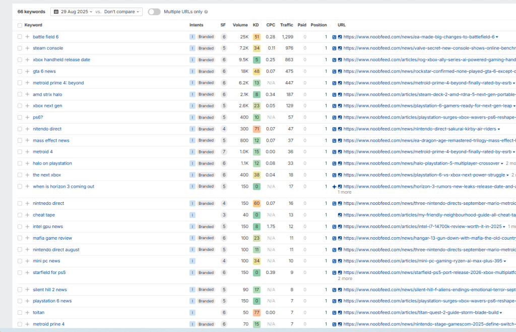
Task: Expand '2 more' URLs under starfield for ps5
Action: click(345, 279)
